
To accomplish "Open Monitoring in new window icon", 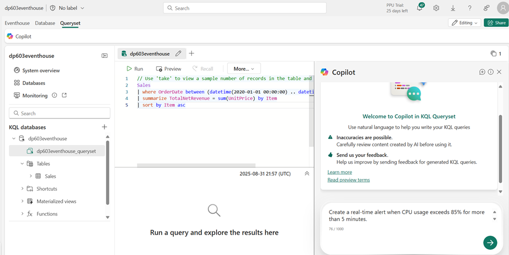I will tap(64, 95).
